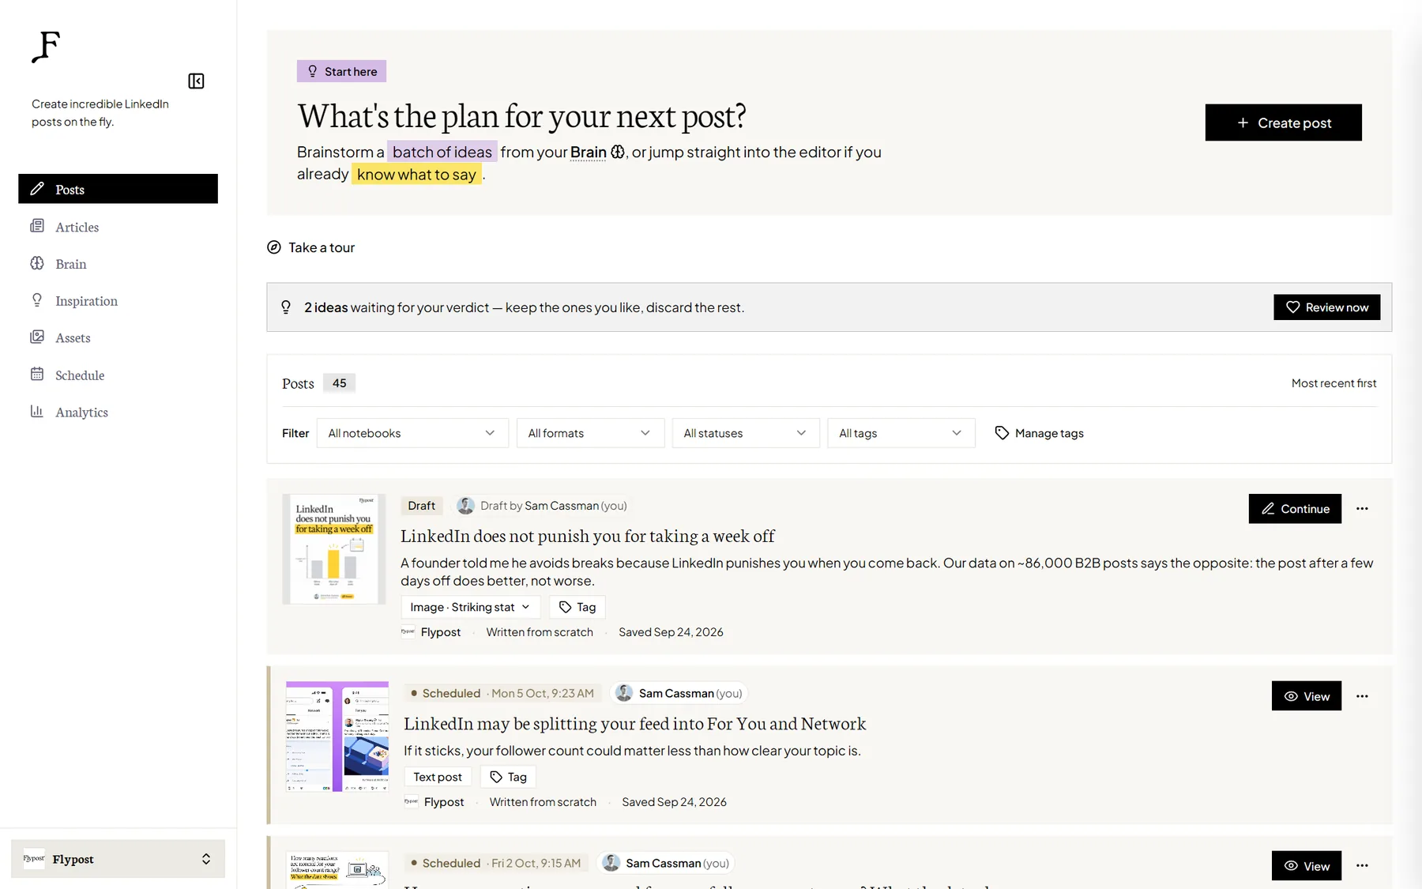The height and width of the screenshot is (889, 1422).
Task: Add a Tag to the draft post
Action: pyautogui.click(x=577, y=607)
